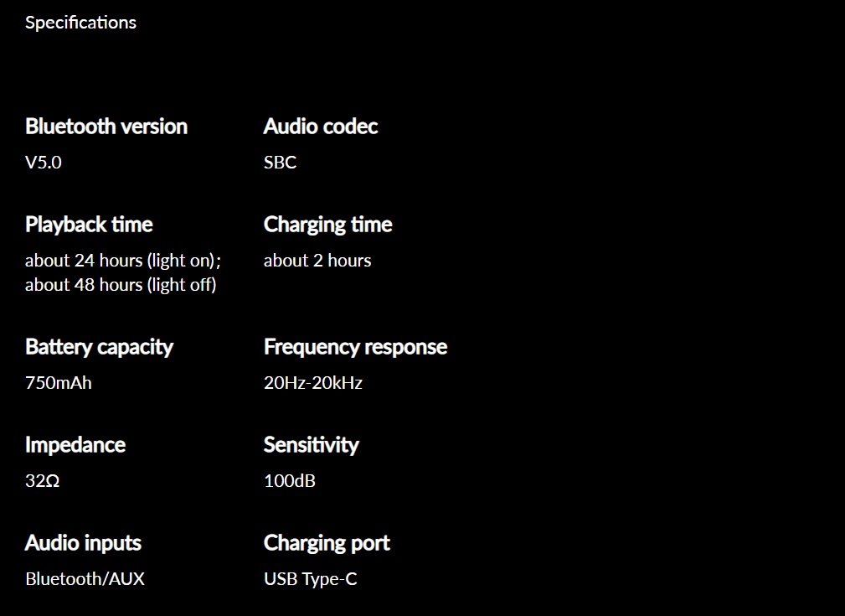Select the Audio codec label
This screenshot has width=845, height=616.
[321, 127]
